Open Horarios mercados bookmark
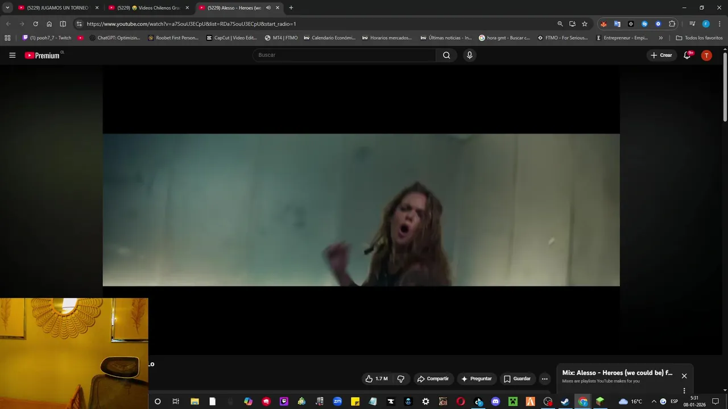 387,38
